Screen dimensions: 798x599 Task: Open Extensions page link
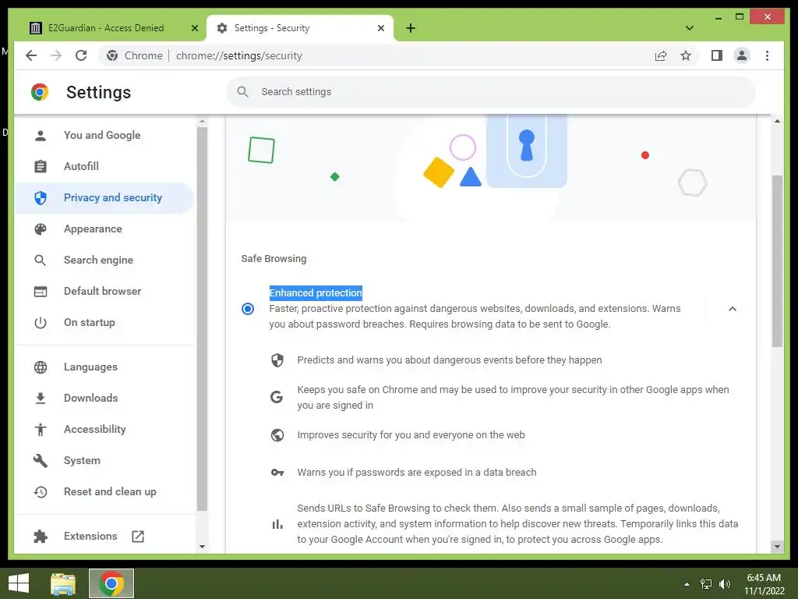point(104,537)
